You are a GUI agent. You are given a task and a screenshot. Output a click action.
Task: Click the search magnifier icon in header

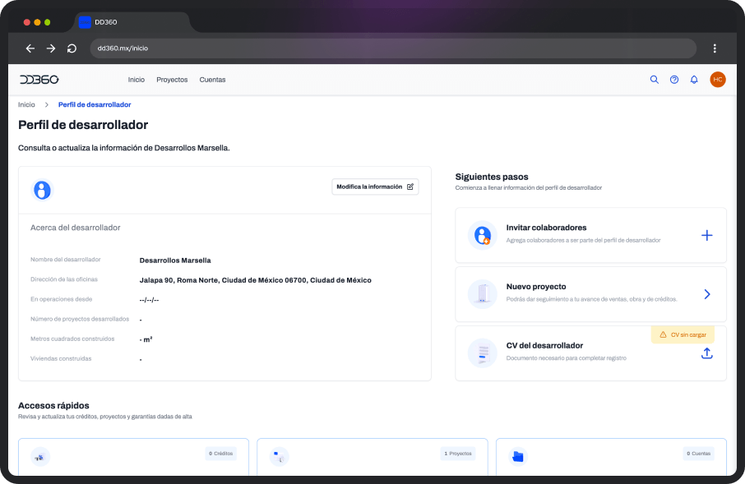point(655,80)
